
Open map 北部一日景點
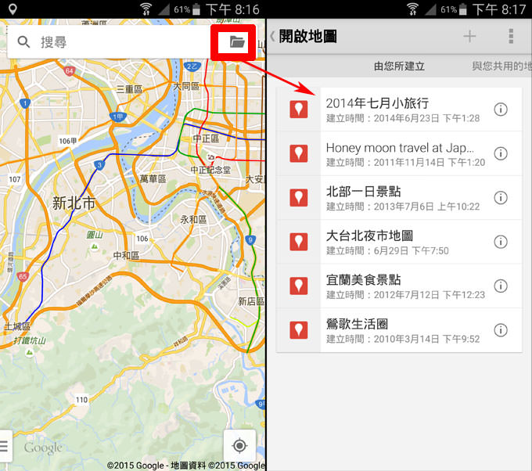coord(399,198)
